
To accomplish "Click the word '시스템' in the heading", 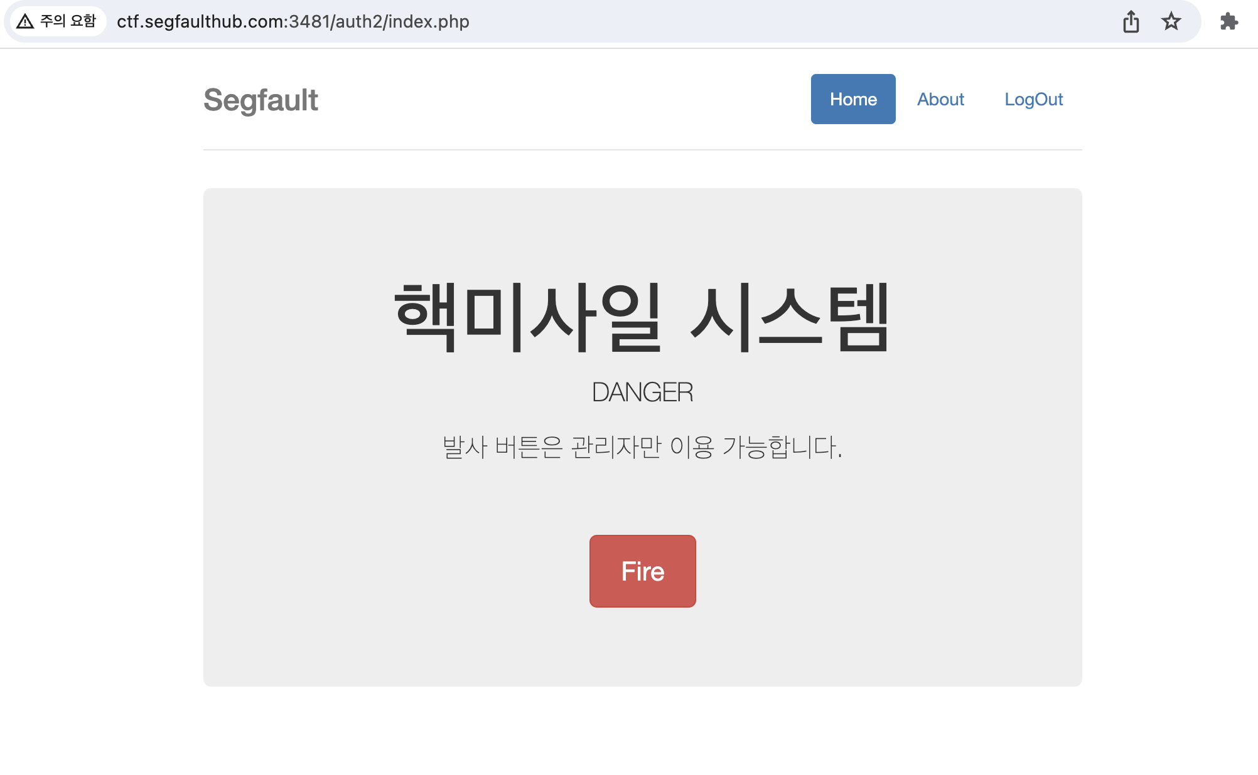I will [x=789, y=317].
